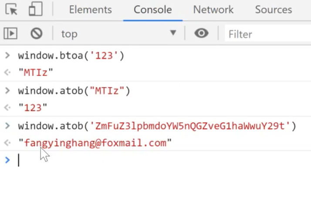Click the blue prompt chevron icon

pos(7,160)
